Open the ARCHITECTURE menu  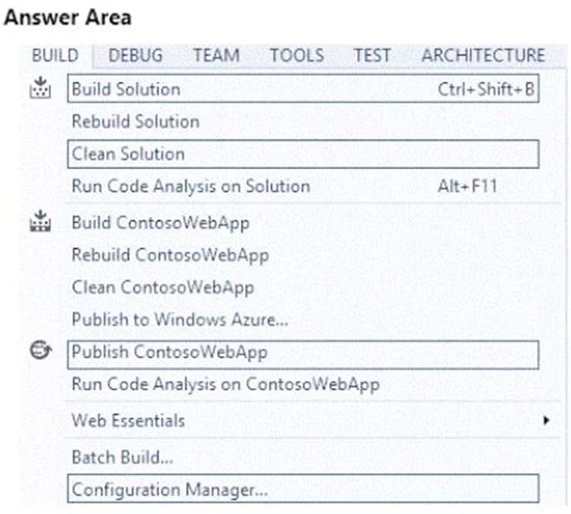click(x=483, y=55)
